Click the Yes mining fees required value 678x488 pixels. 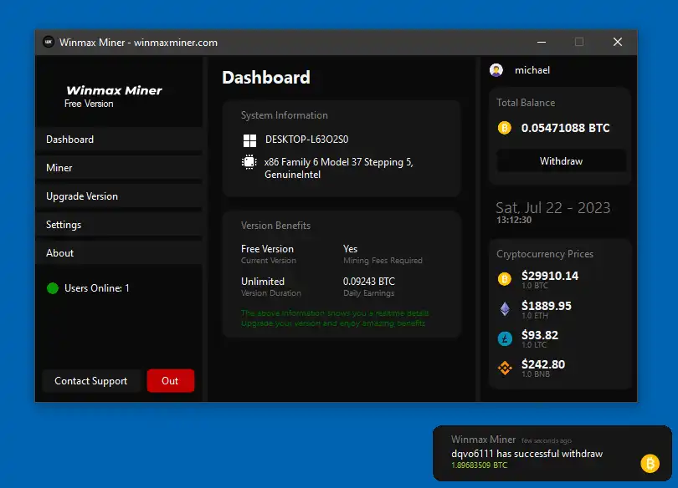(x=350, y=249)
